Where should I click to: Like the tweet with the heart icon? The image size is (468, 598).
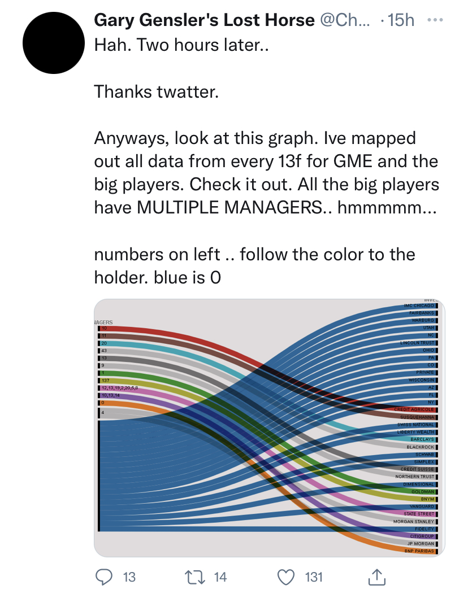tap(287, 577)
